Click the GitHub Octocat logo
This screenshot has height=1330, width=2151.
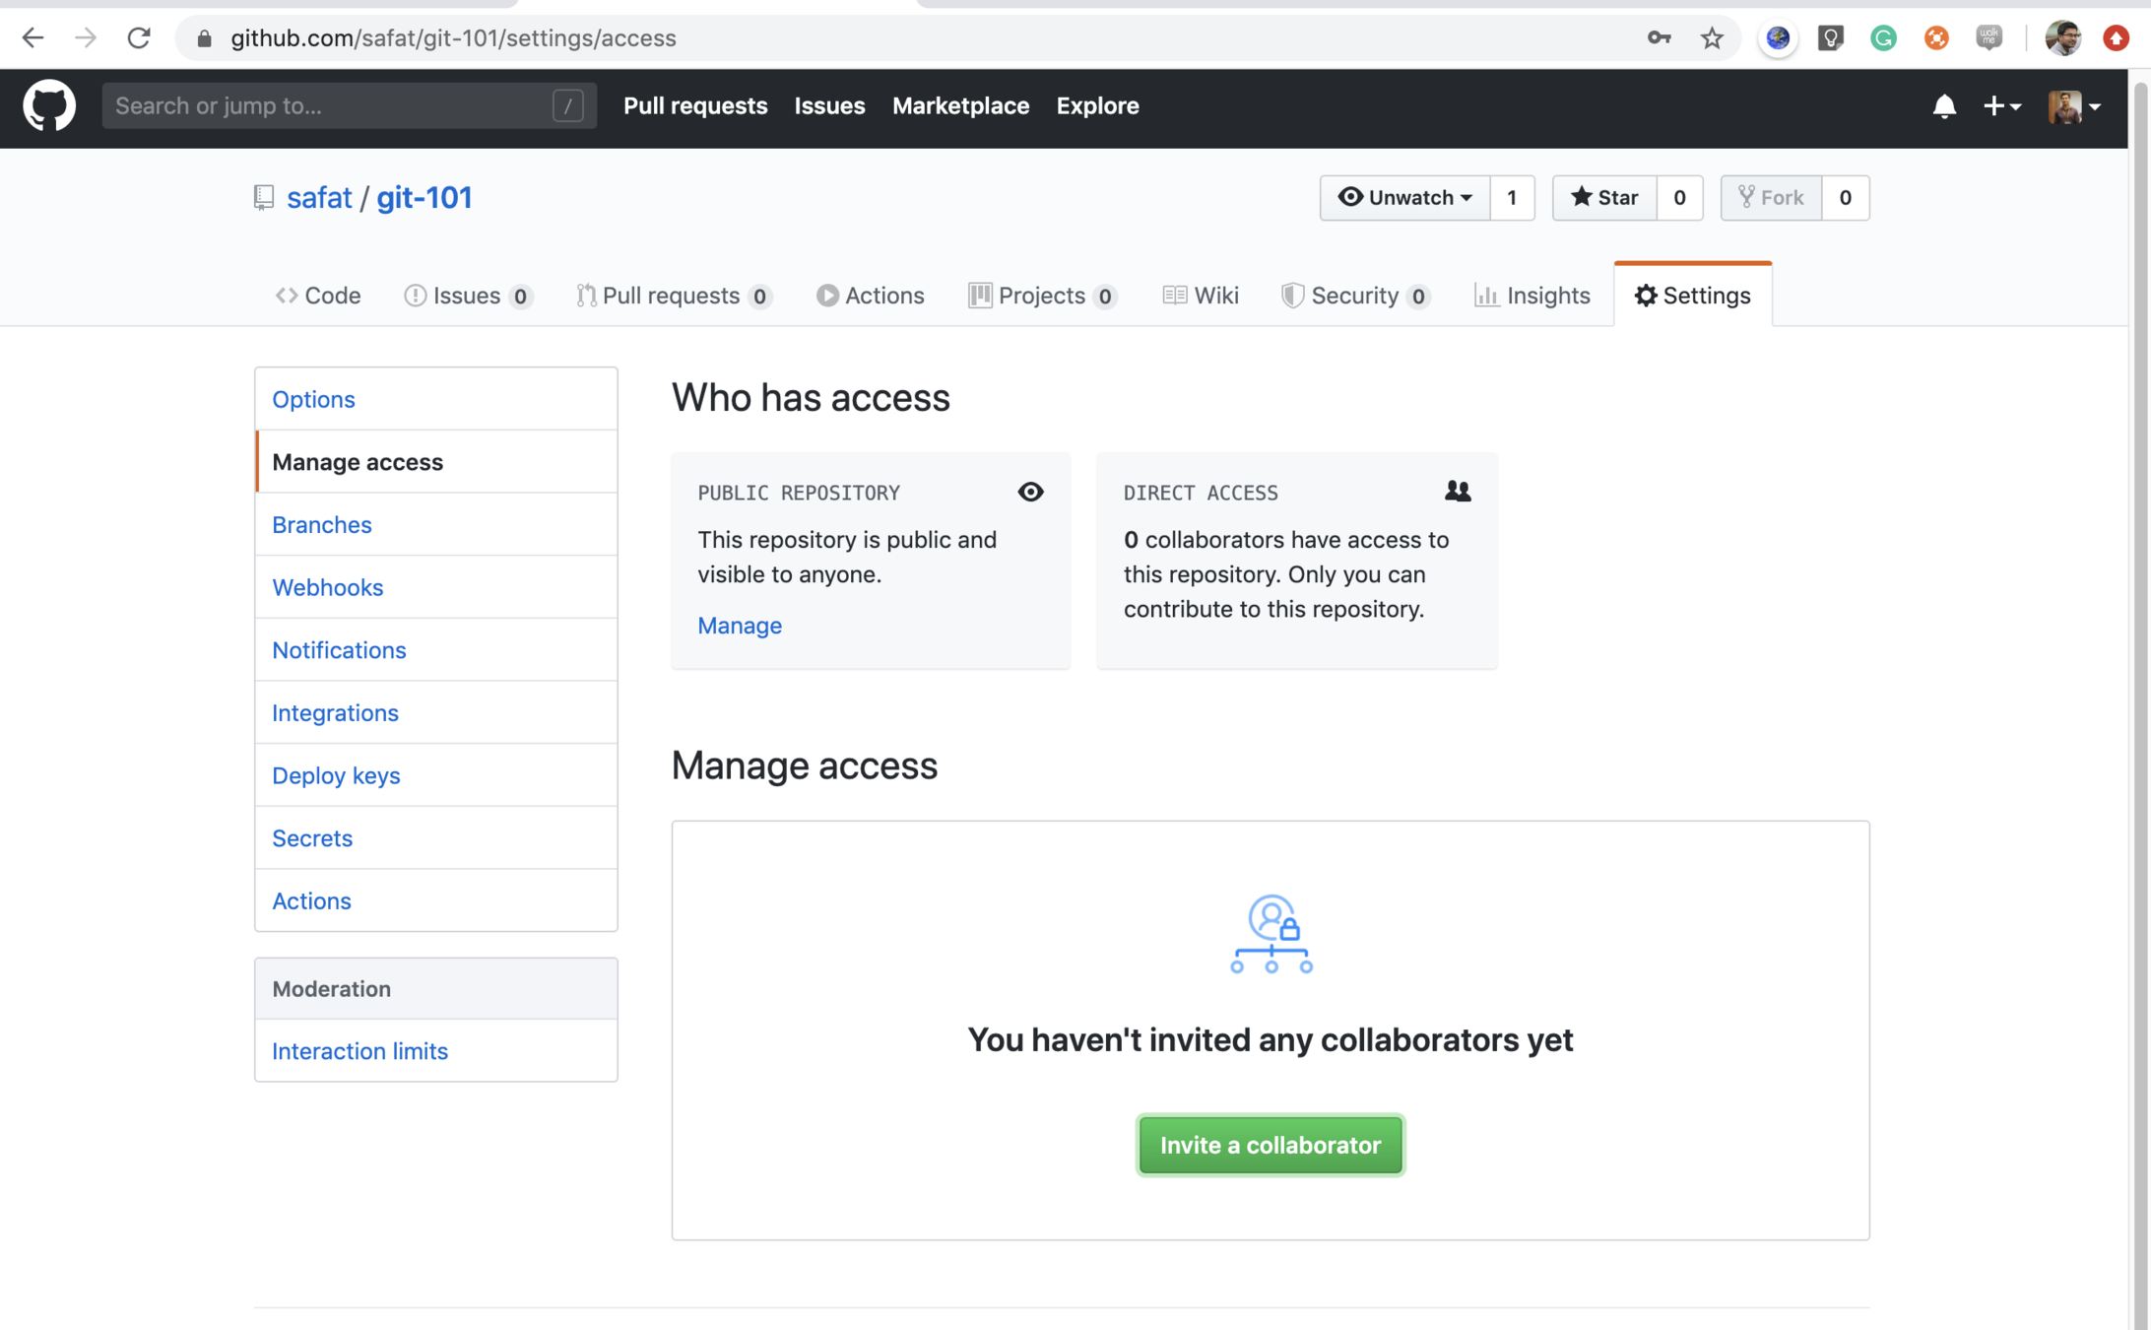click(48, 105)
